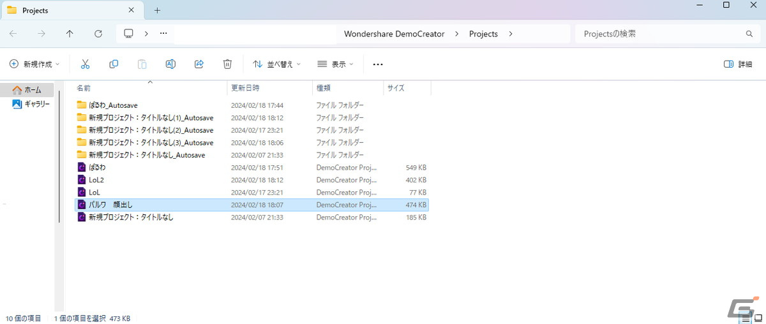Click the 10 個の項目 status text
This screenshot has height=324, width=766.
click(x=24, y=318)
